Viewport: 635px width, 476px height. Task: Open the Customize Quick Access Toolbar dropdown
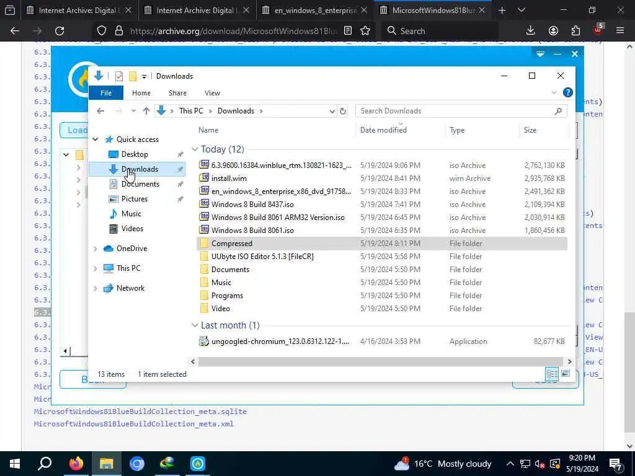pyautogui.click(x=144, y=76)
